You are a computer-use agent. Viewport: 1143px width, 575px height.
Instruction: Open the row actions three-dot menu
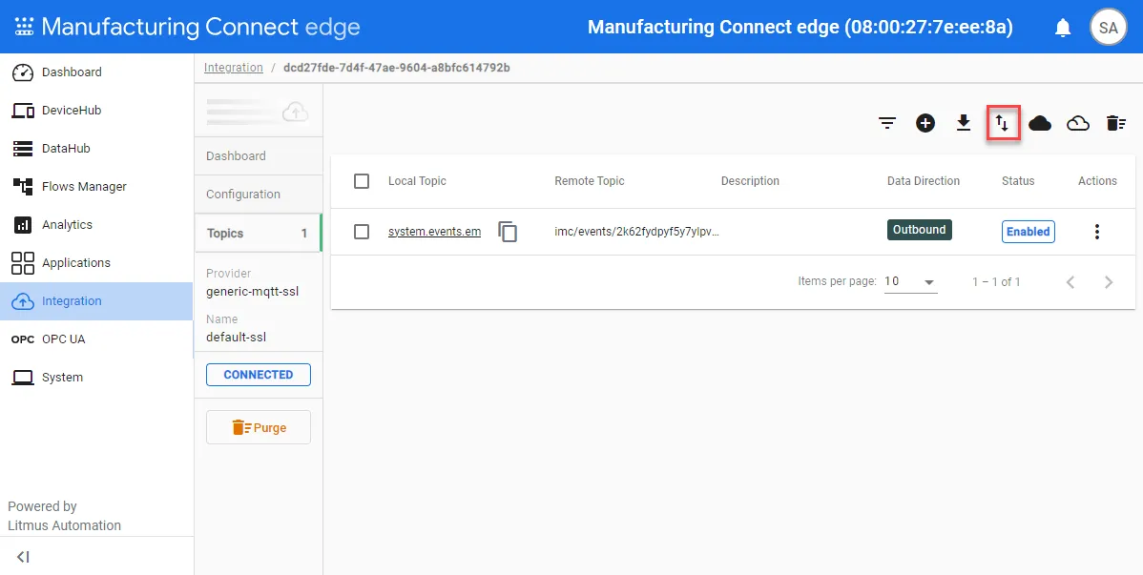coord(1097,232)
